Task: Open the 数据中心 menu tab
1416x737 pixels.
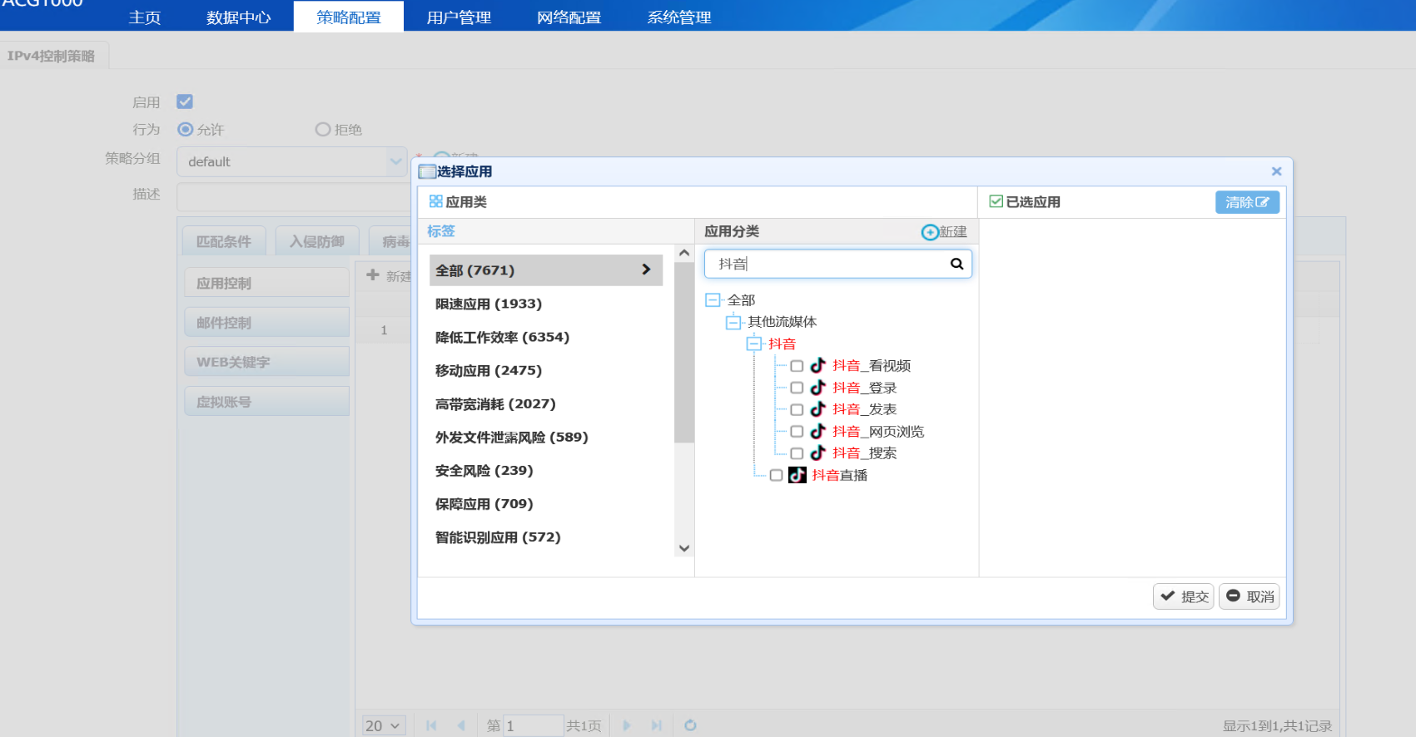Action: coord(238,17)
